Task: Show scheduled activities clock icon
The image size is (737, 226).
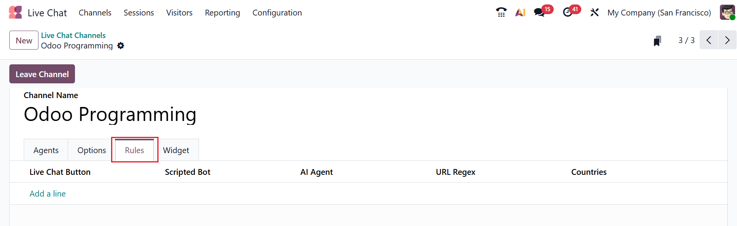Action: pyautogui.click(x=568, y=12)
